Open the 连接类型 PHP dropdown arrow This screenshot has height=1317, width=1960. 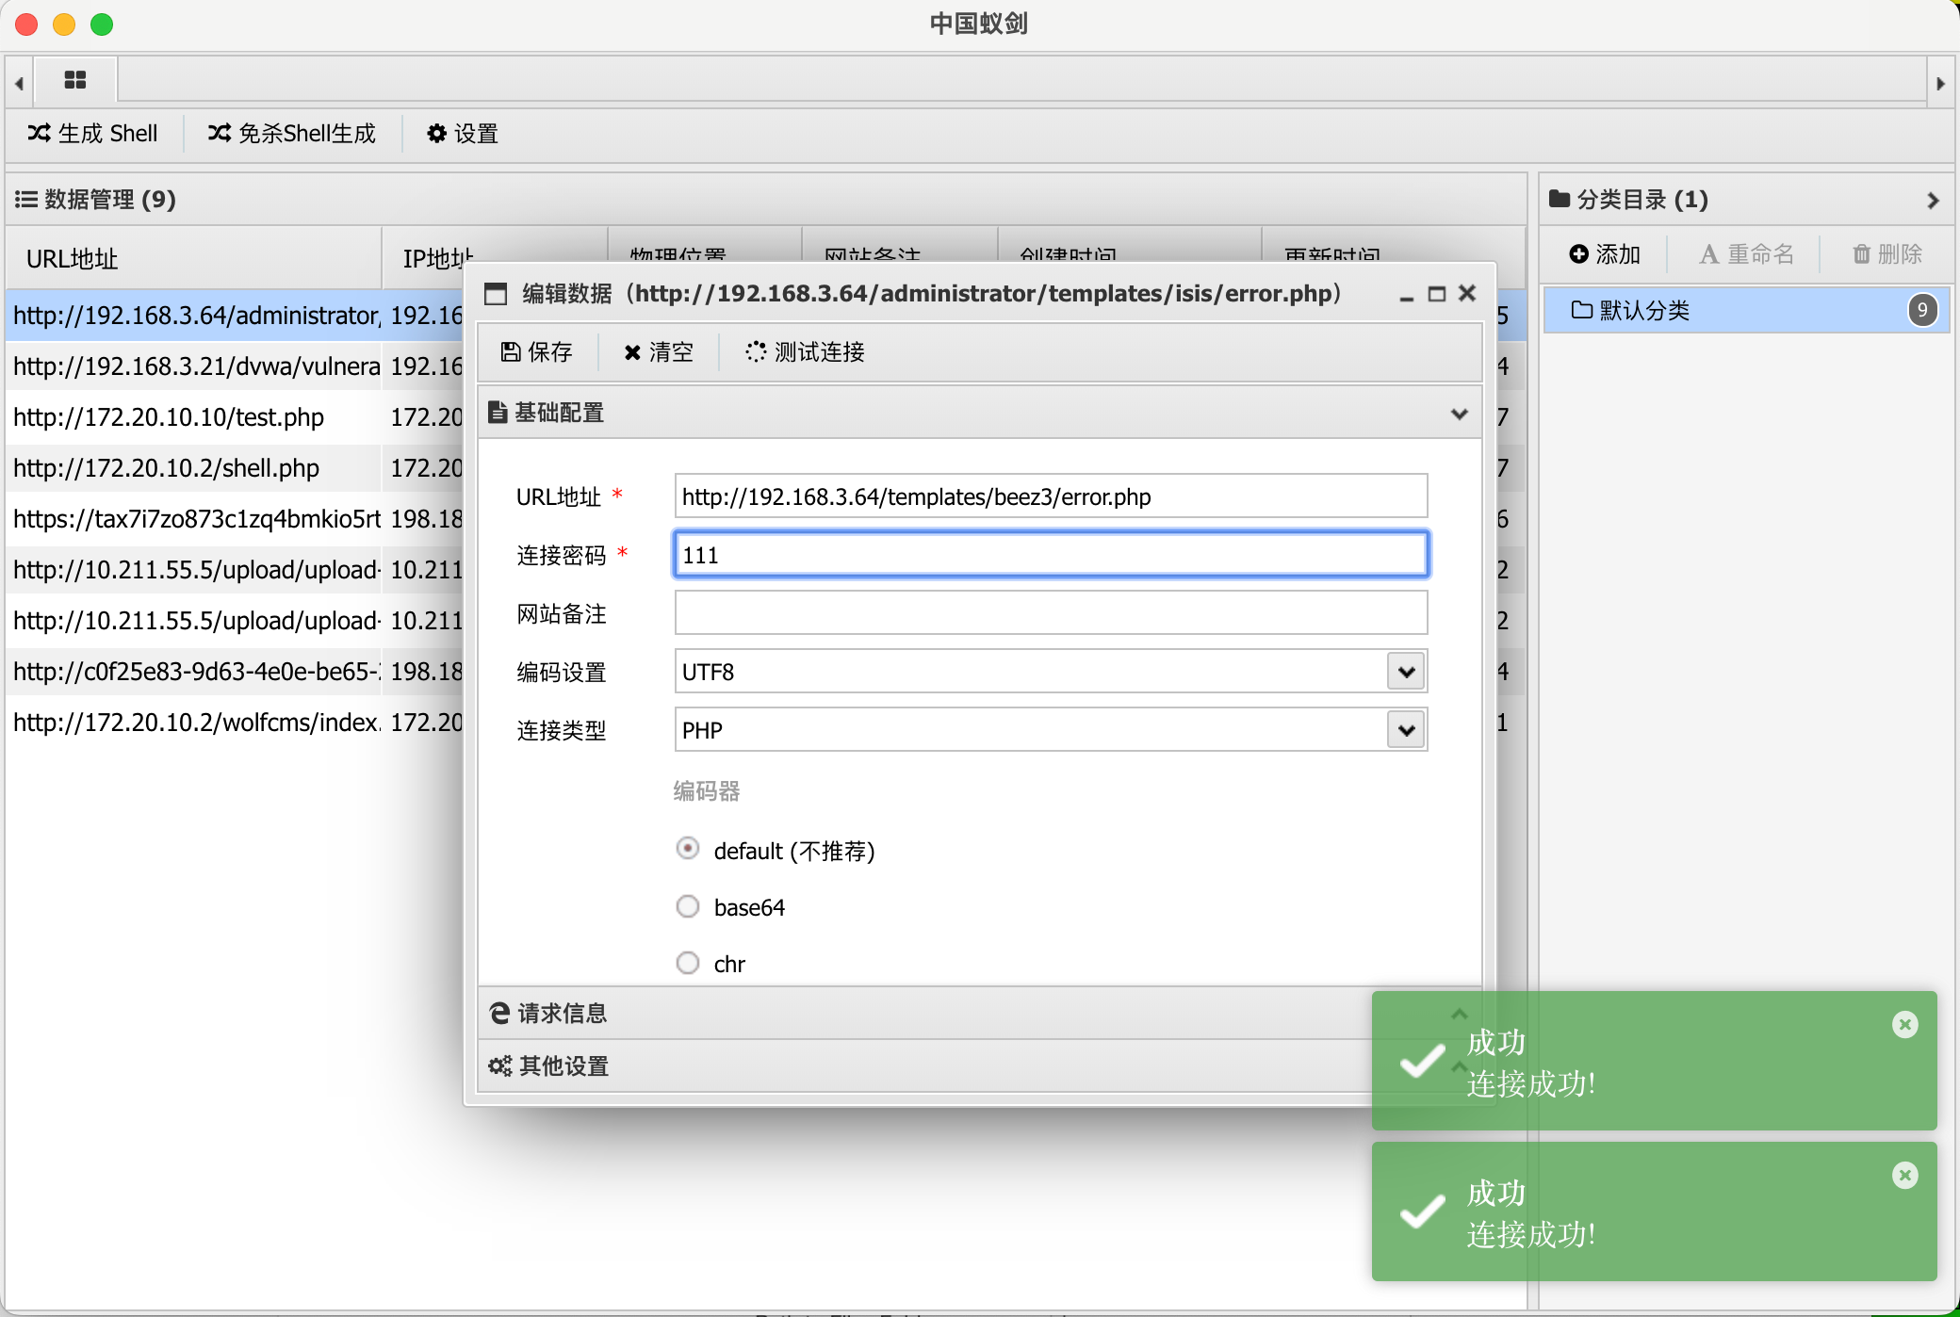pyautogui.click(x=1406, y=730)
